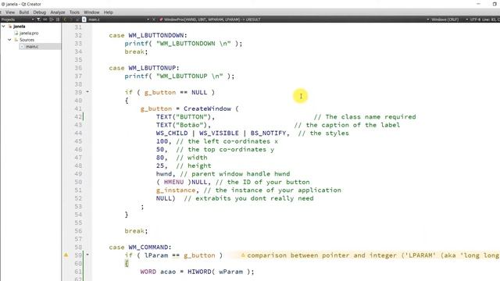Viewport: 500px width, 281px height.
Task: Minimize the Qt Creator window
Action: pos(478,4)
